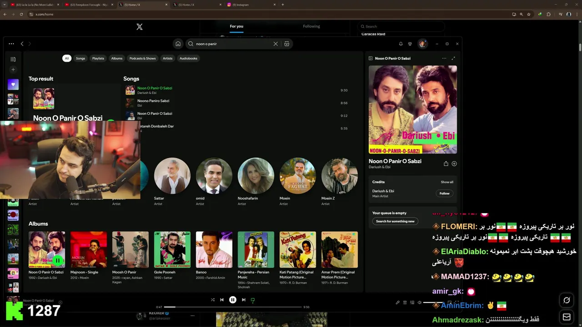Image resolution: width=582 pixels, height=327 pixels.
Task: Pause button on Noon O Panir O Sabzi album cover
Action: [x=58, y=261]
